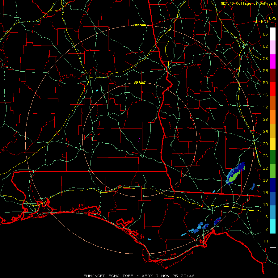278x278 pixels.
Task: Click the cyan 2 kft legend swatch
Action: tap(273, 226)
